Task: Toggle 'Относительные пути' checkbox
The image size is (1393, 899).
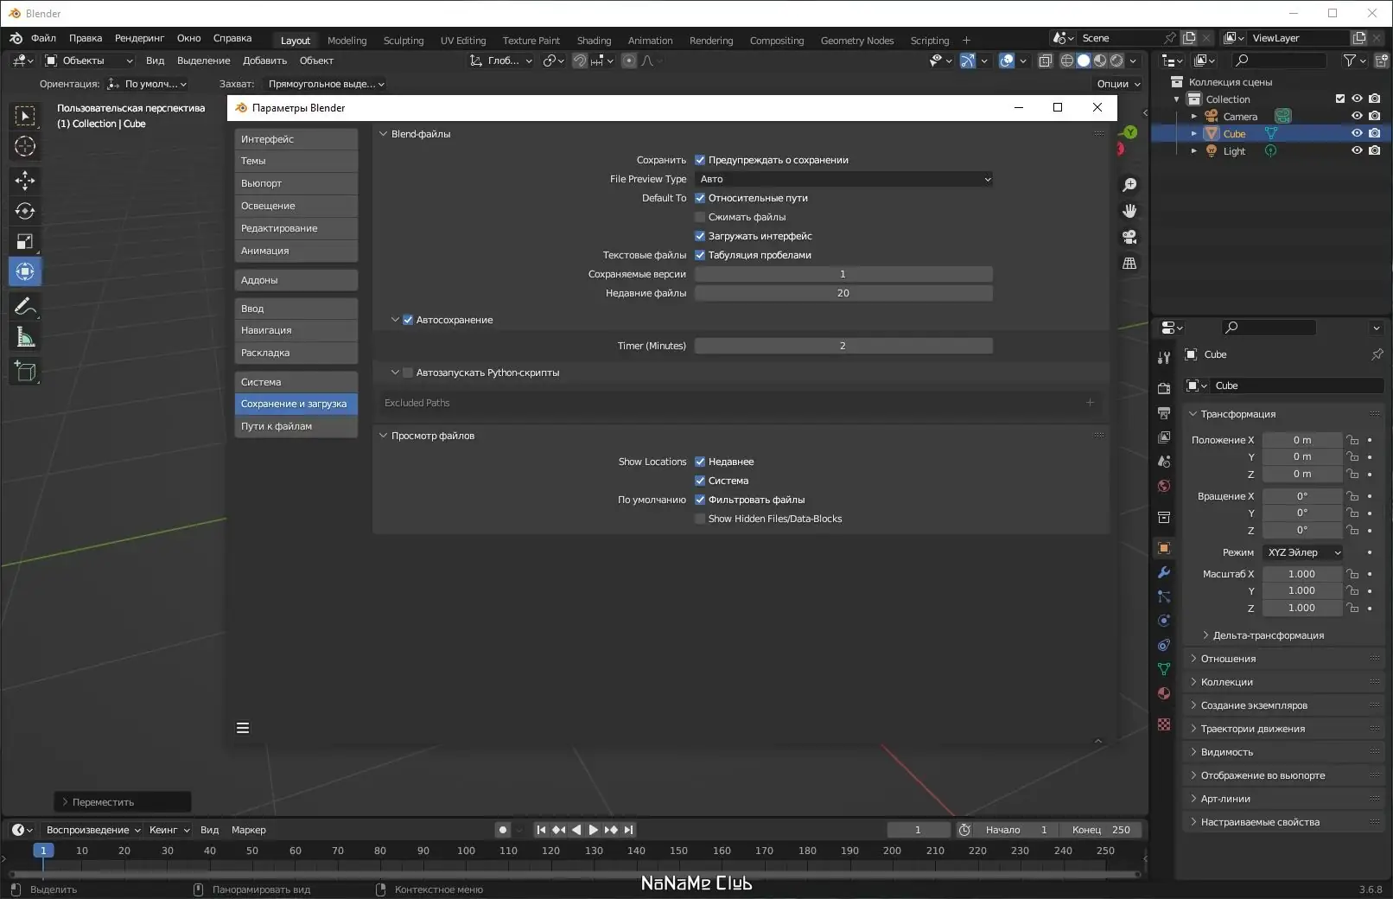Action: click(x=700, y=198)
